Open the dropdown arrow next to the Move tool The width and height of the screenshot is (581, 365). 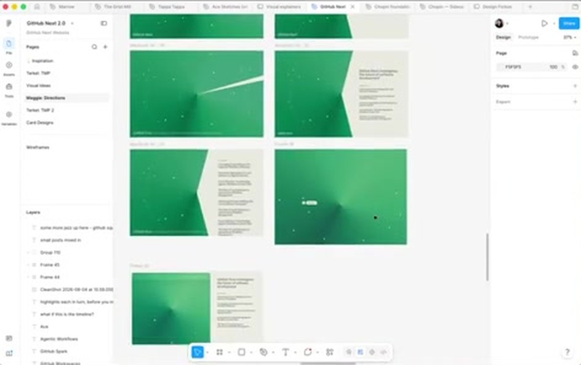[x=207, y=352]
